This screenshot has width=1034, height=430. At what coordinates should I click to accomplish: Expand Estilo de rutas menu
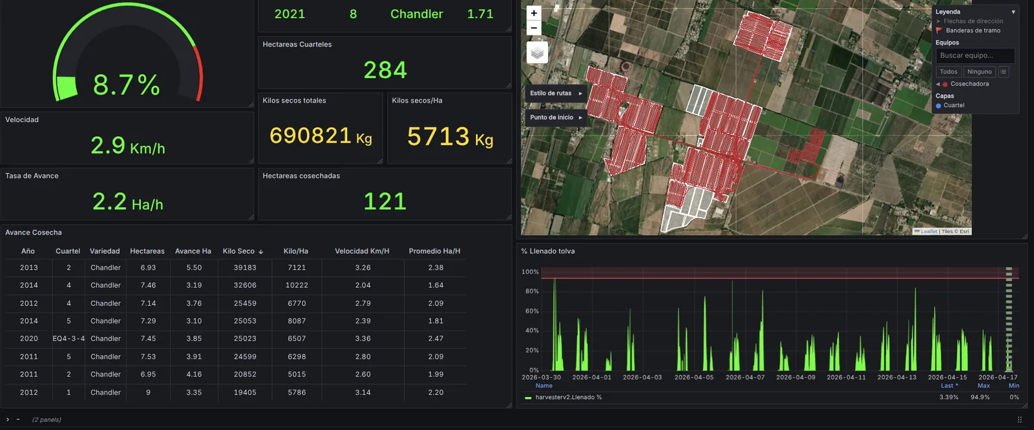pos(556,94)
